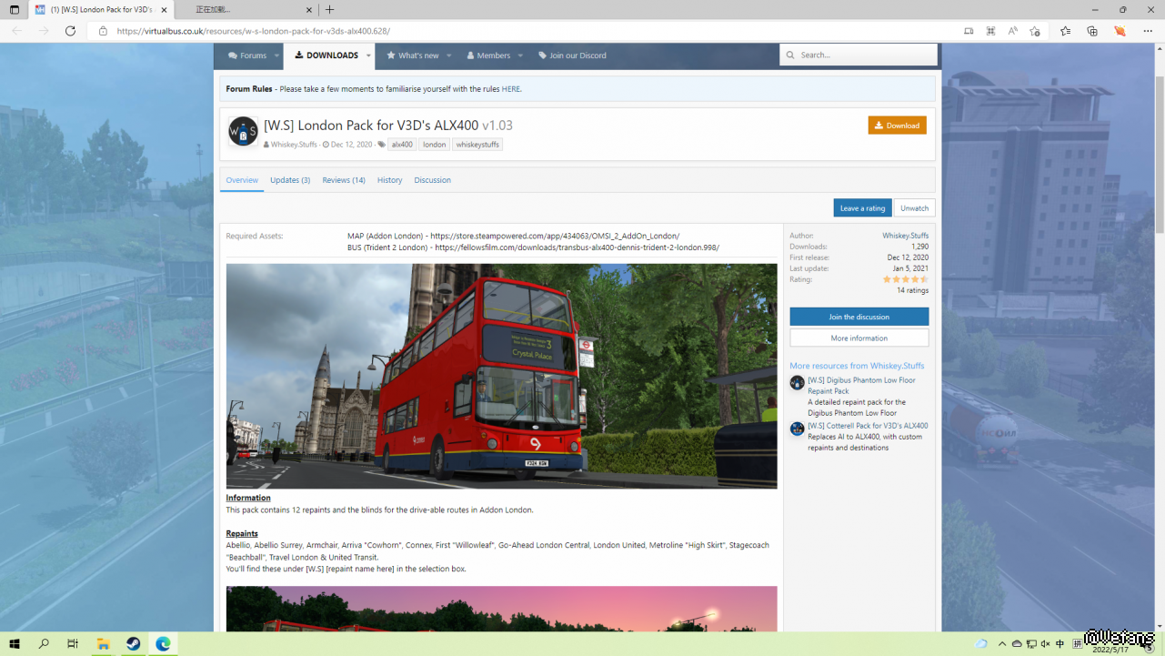Click the Windows Start button
Image resolution: width=1165 pixels, height=656 pixels.
pos(15,644)
